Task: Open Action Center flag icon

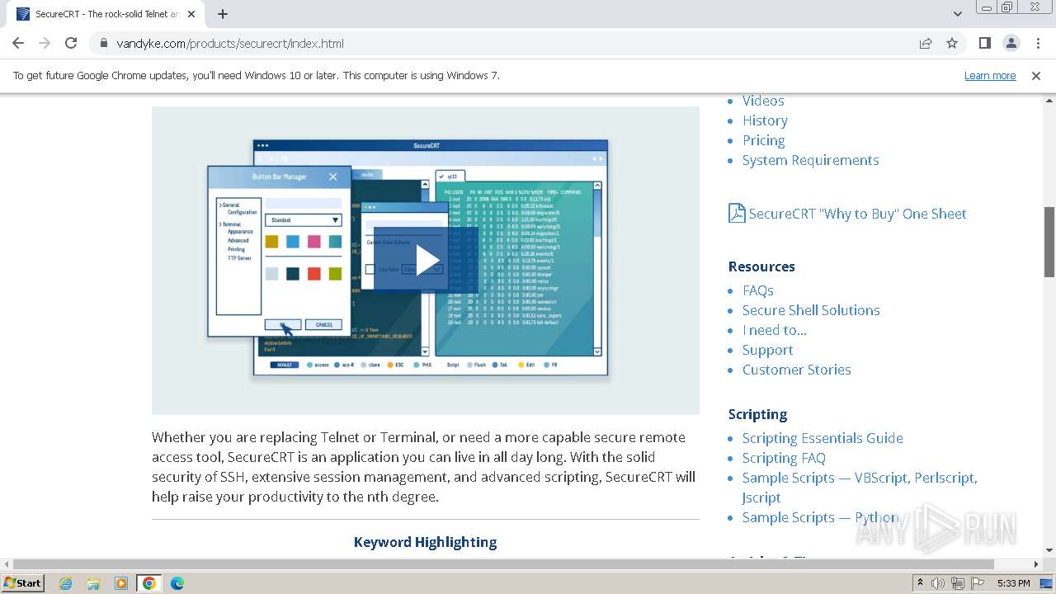Action: click(978, 583)
